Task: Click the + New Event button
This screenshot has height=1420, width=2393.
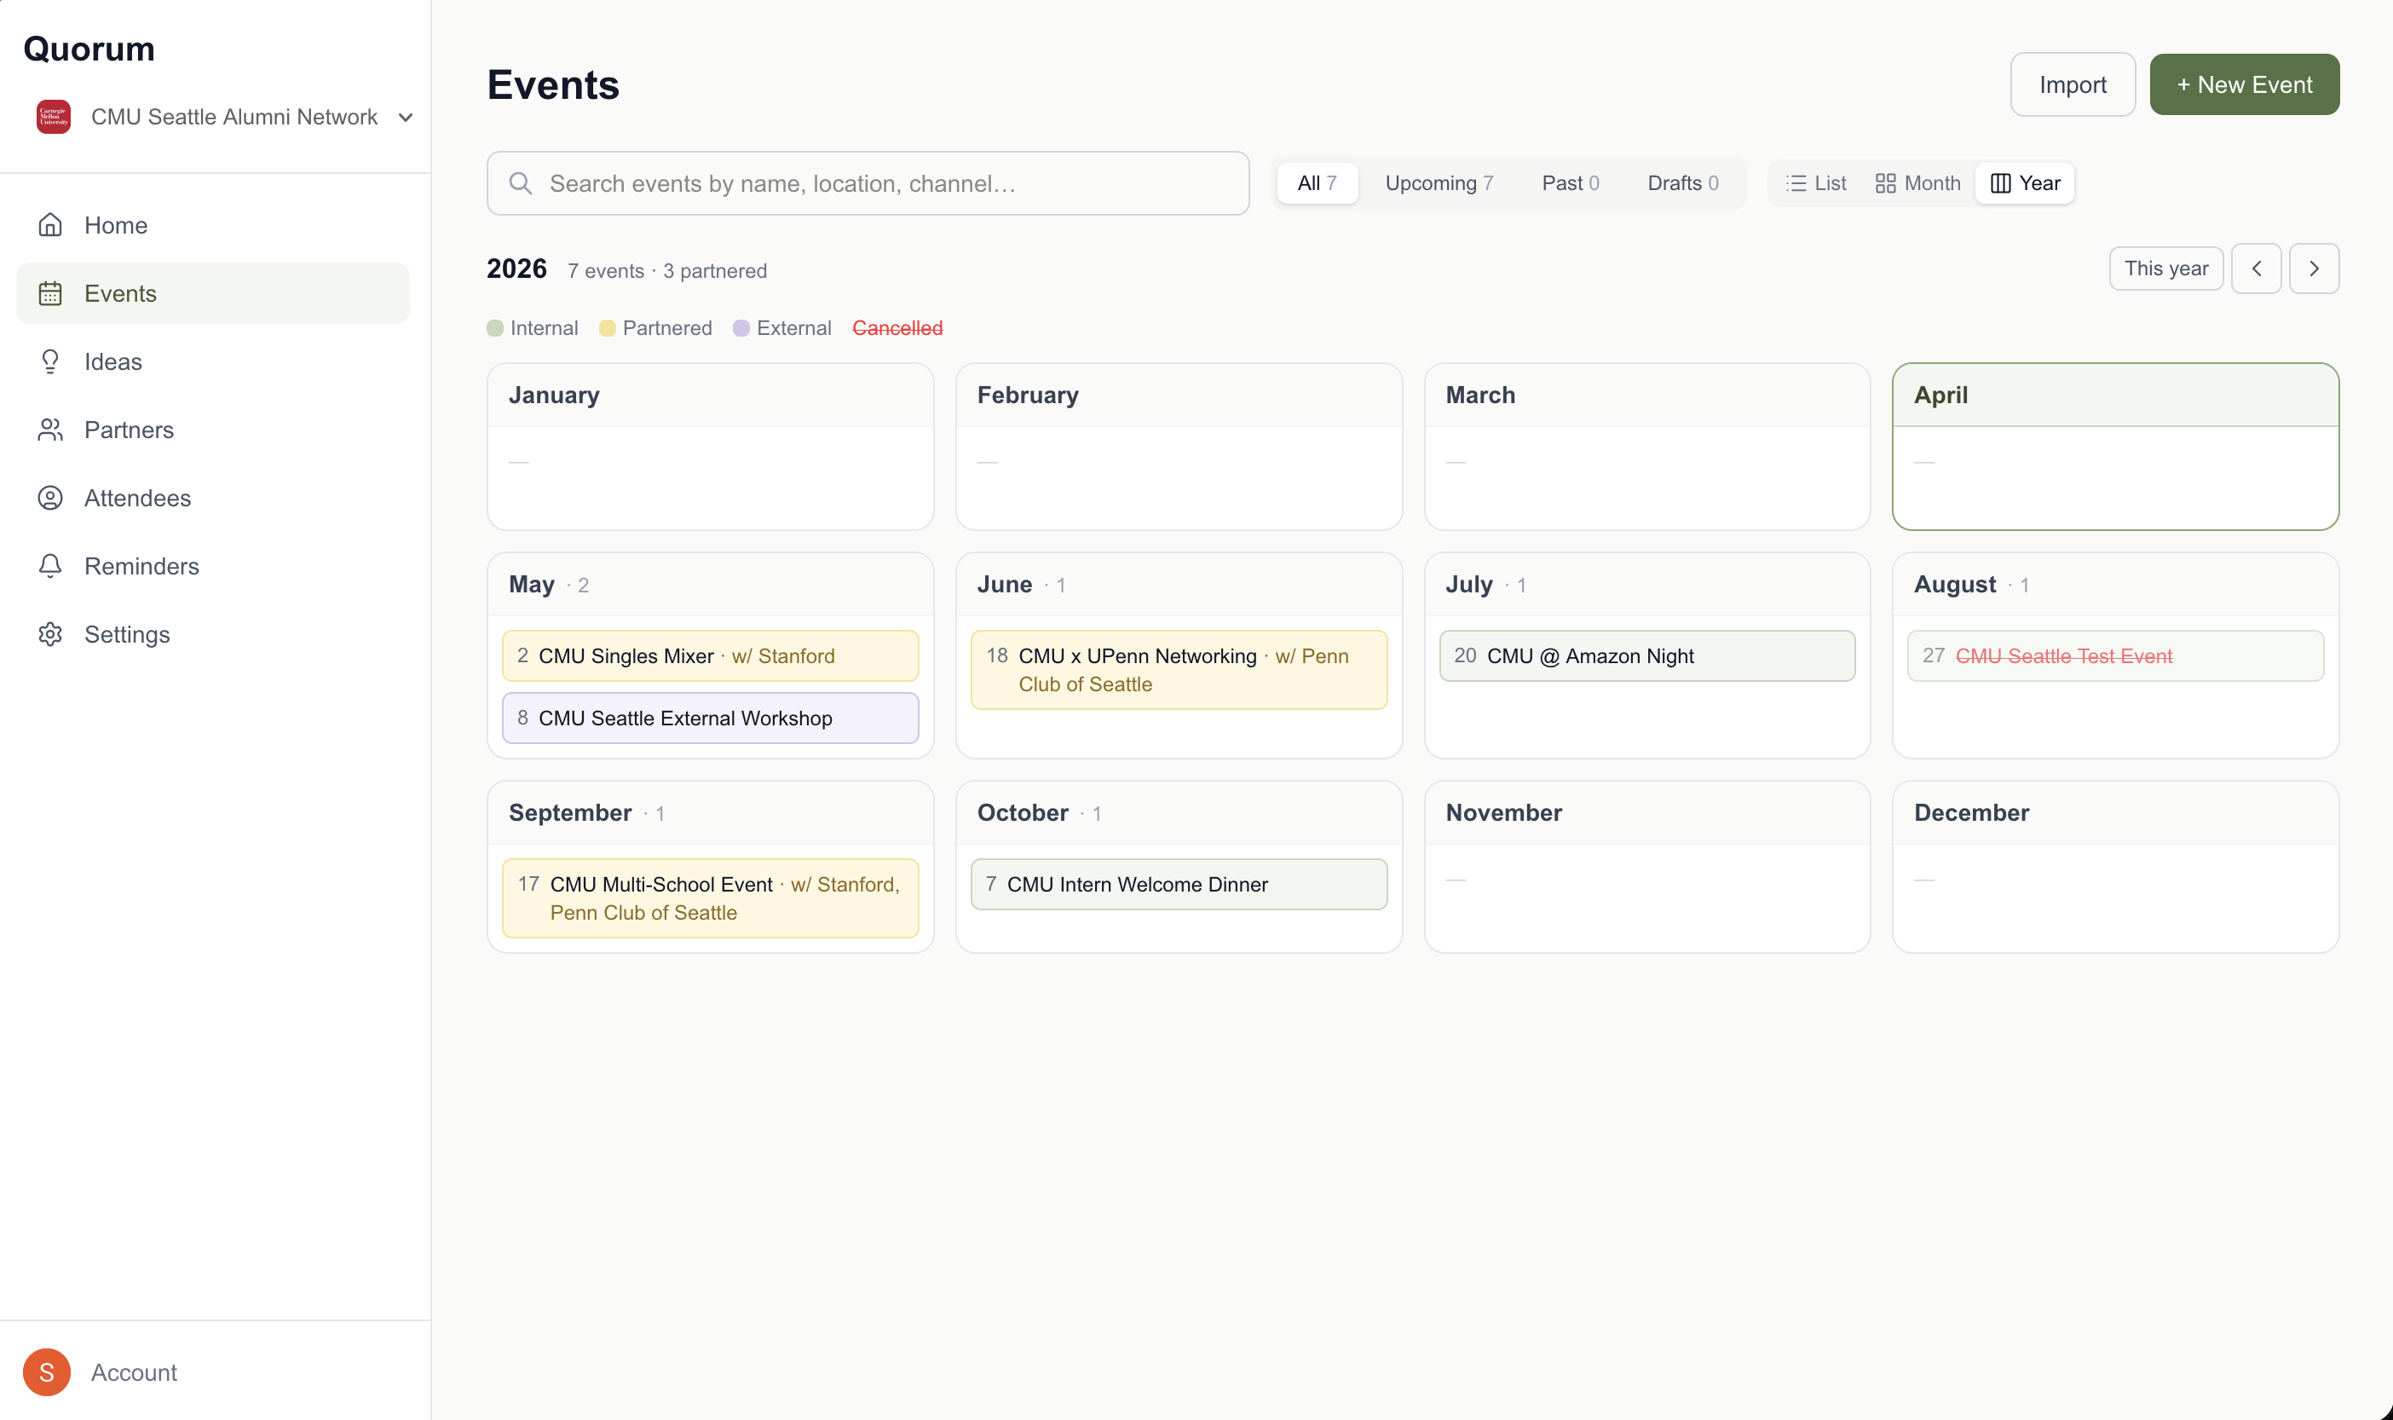Action: 2244,84
